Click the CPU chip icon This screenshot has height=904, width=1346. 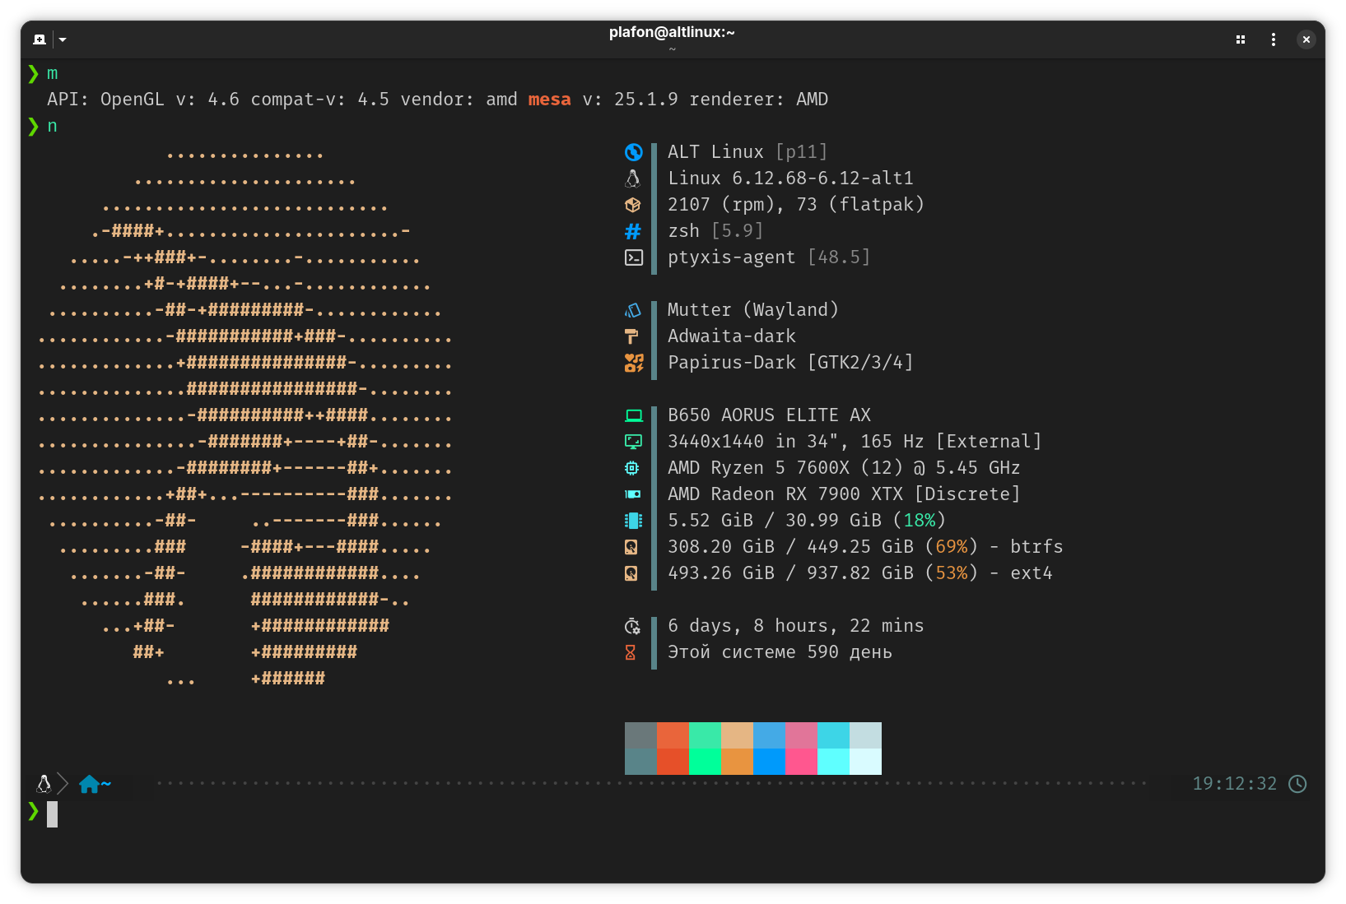[631, 468]
